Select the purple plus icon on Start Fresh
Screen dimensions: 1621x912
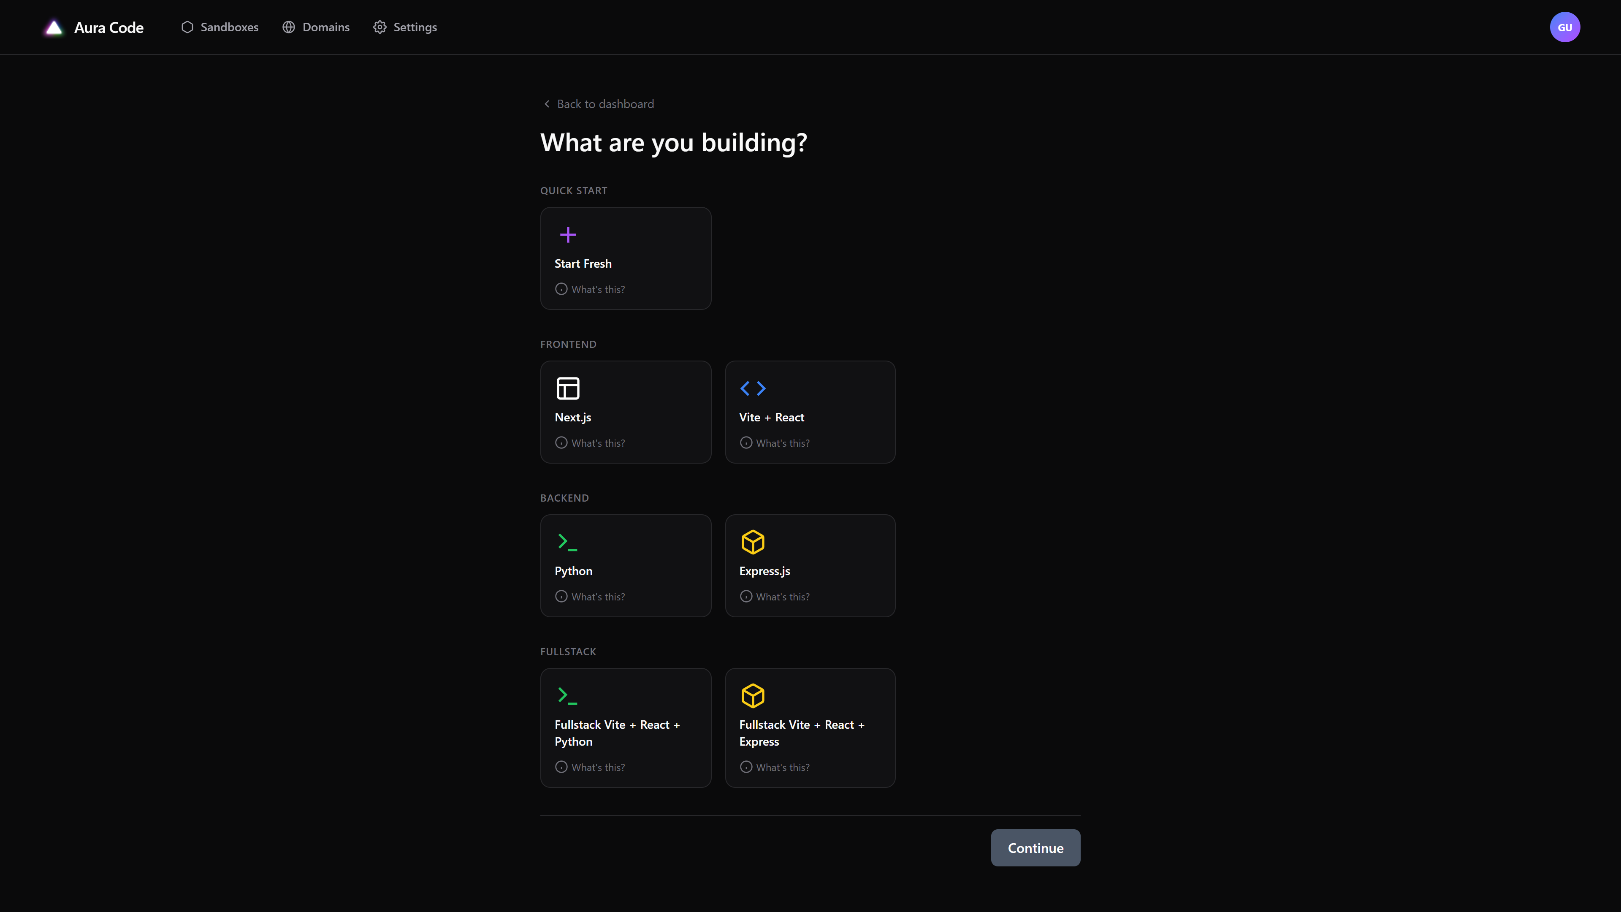(x=568, y=234)
